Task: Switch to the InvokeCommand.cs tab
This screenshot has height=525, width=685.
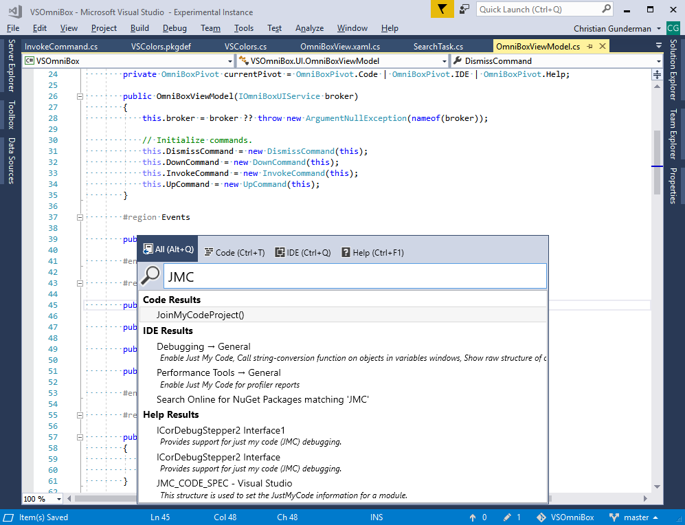Action: [x=61, y=46]
